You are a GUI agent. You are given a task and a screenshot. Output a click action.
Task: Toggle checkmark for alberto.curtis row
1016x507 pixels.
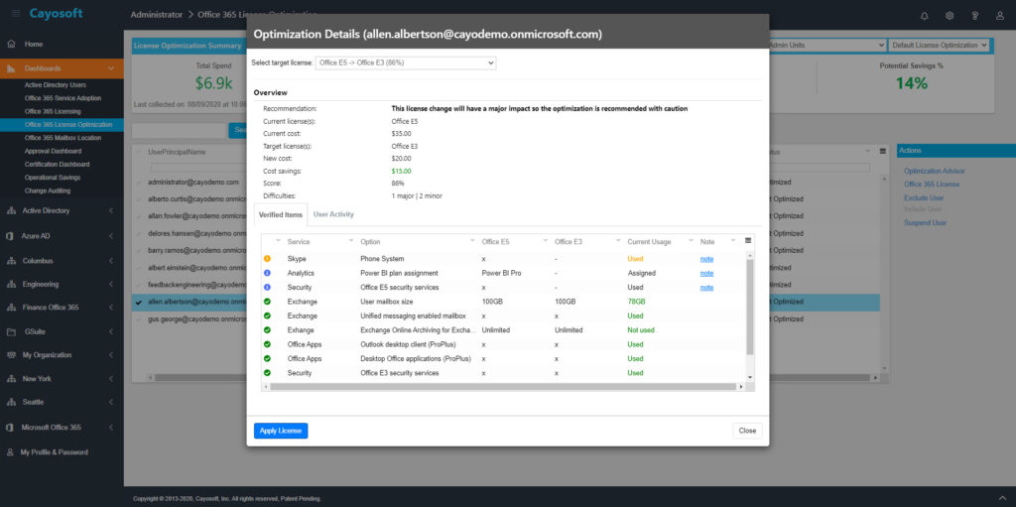point(139,199)
